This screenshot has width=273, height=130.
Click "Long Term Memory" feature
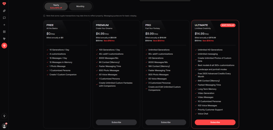(207, 89)
